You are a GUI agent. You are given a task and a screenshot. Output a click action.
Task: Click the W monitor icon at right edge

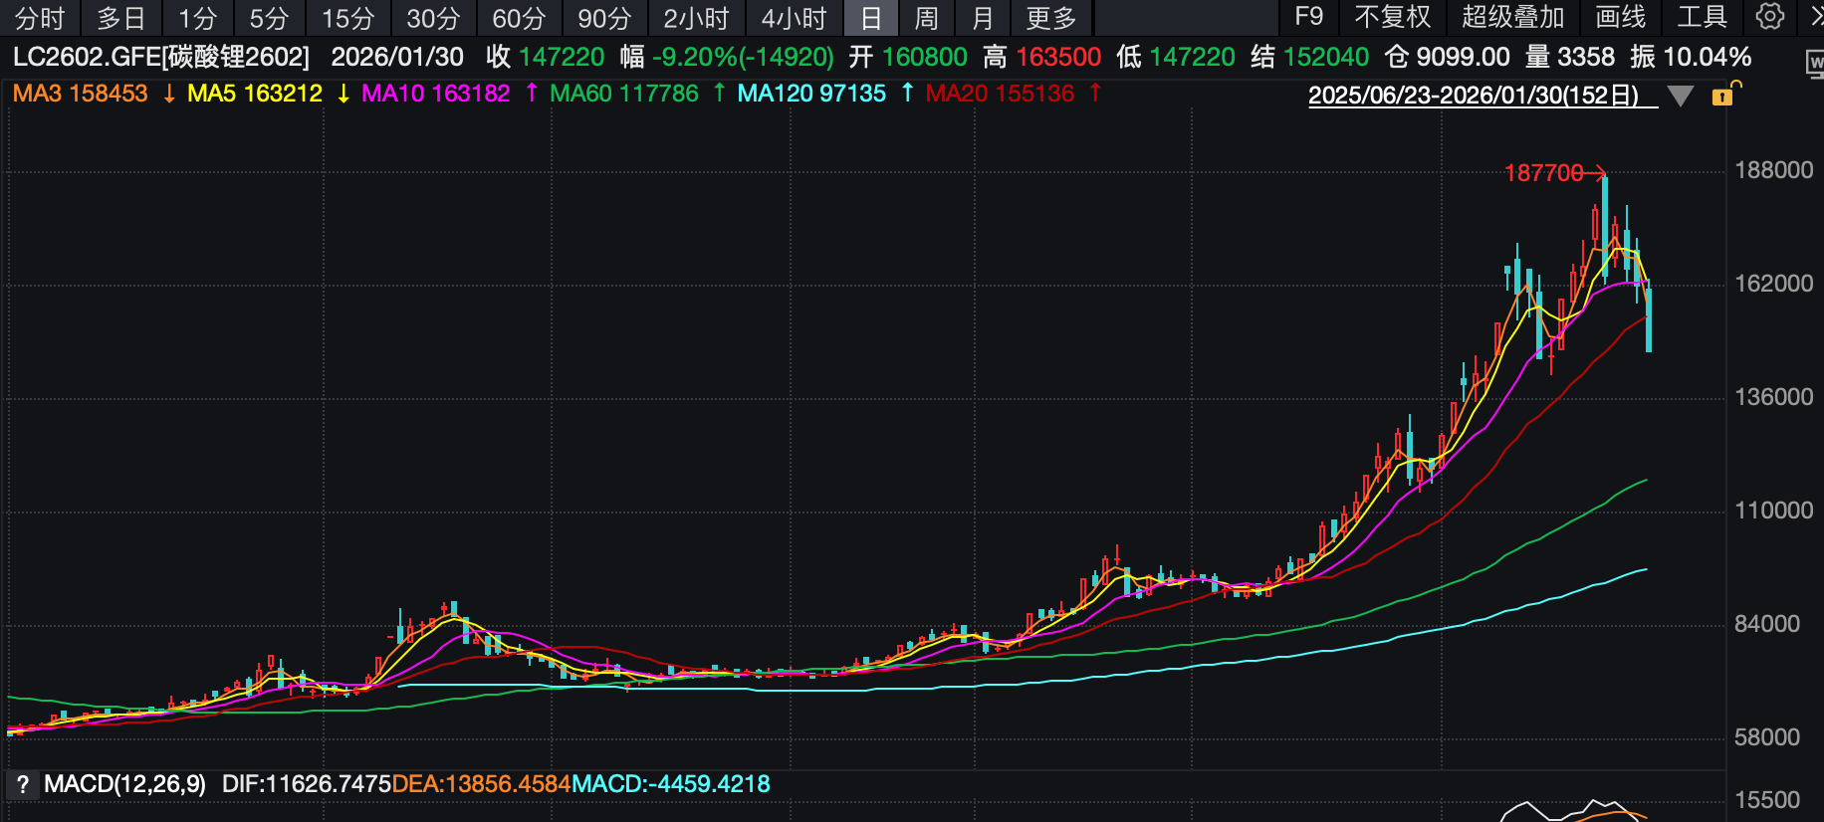(x=1814, y=65)
